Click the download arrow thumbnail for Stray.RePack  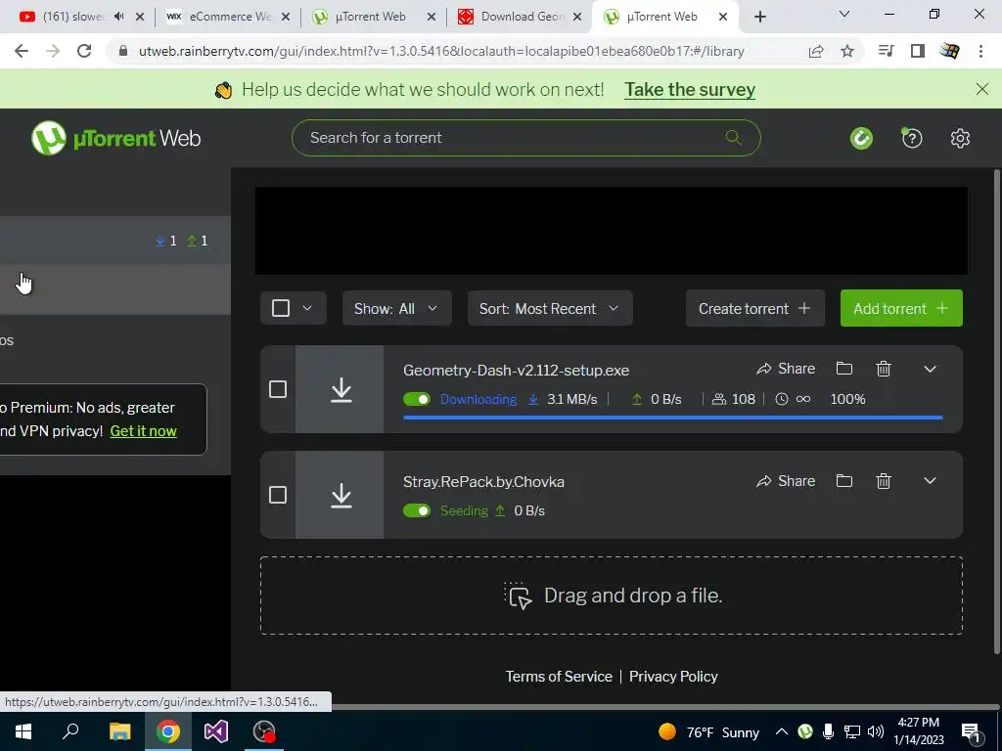click(x=340, y=495)
